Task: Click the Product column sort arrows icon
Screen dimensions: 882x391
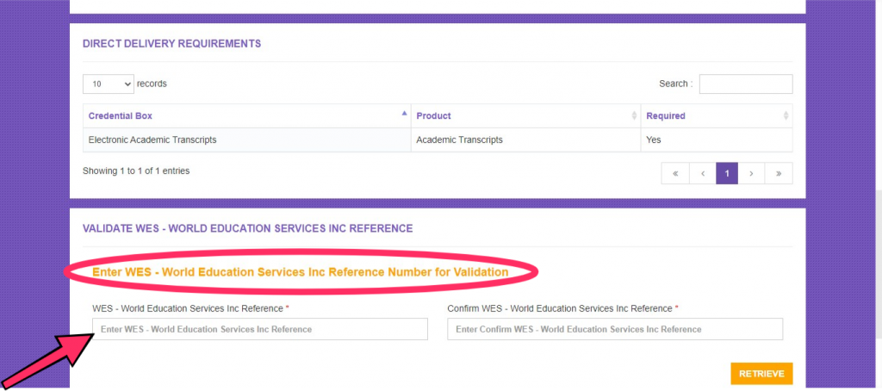Action: (x=634, y=115)
